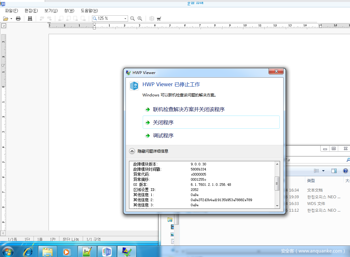350x257 pixels.
Task: Toggle the preview pane in Explorer
Action: [x=334, y=171]
